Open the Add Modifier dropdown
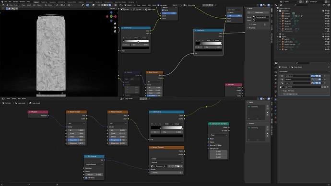 (304, 72)
